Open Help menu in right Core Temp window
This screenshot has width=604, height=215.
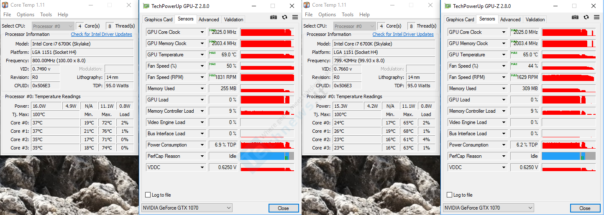pyautogui.click(x=364, y=15)
